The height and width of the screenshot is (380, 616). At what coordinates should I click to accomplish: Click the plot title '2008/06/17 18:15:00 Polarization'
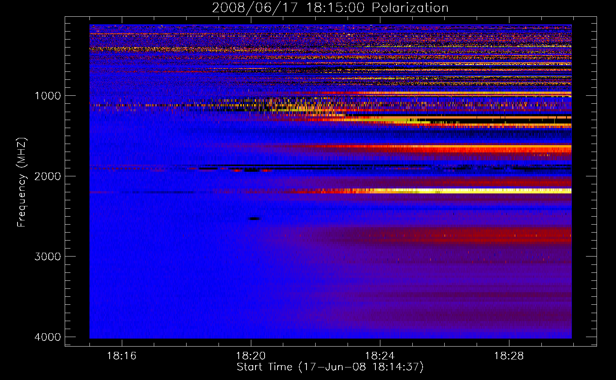tap(330, 8)
